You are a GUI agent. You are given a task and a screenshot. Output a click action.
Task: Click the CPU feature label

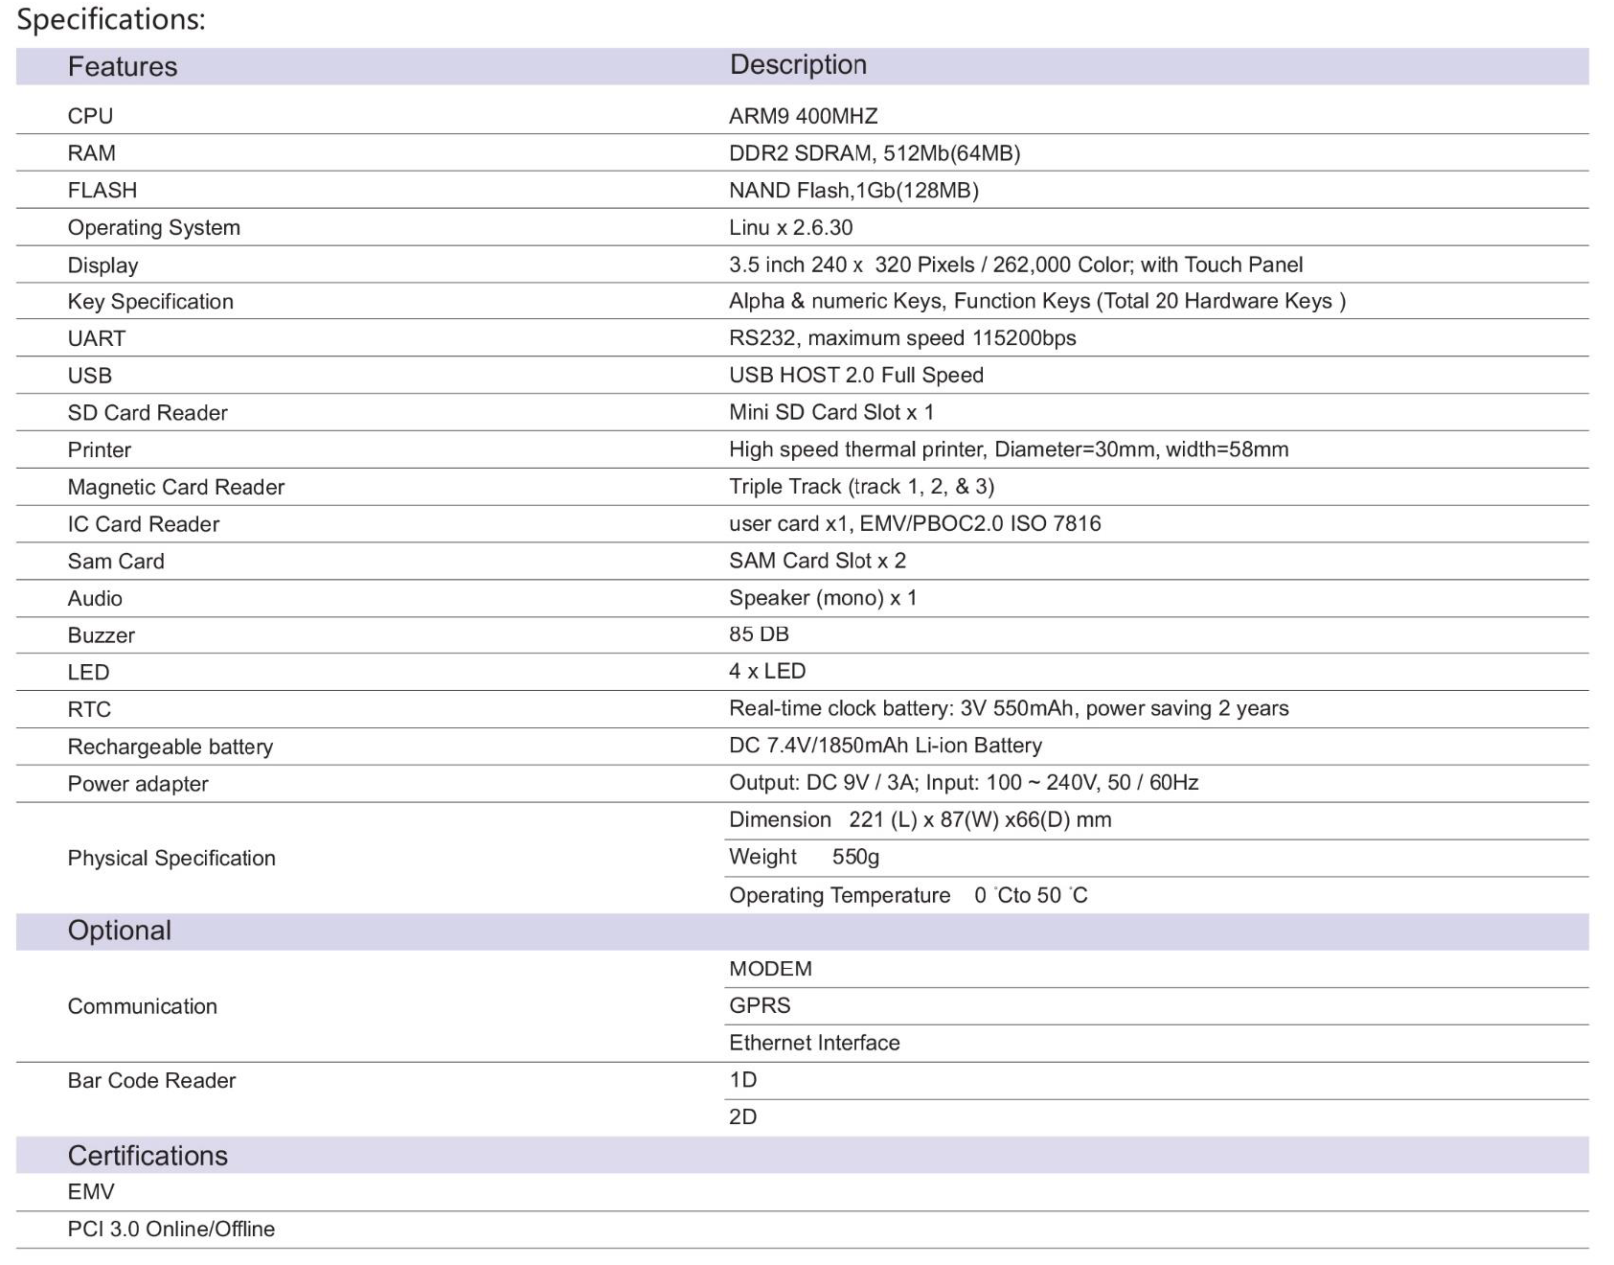coord(90,116)
